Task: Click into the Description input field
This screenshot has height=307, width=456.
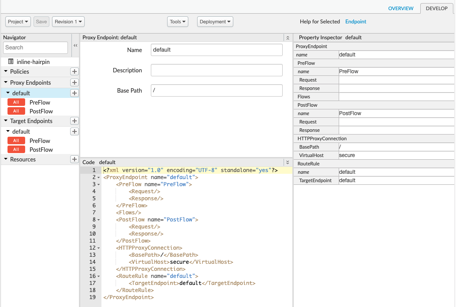Action: pos(217,70)
